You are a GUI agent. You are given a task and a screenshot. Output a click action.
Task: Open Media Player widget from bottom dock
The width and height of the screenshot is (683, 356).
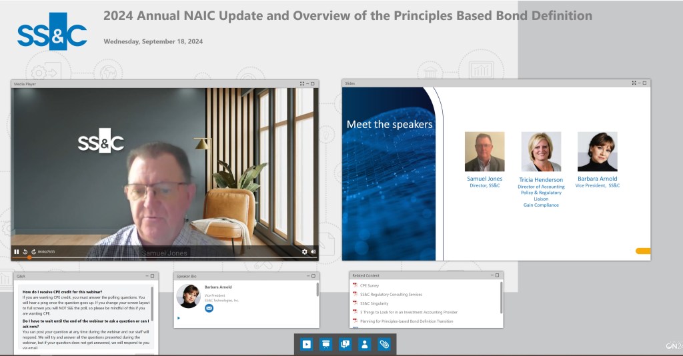coord(306,344)
